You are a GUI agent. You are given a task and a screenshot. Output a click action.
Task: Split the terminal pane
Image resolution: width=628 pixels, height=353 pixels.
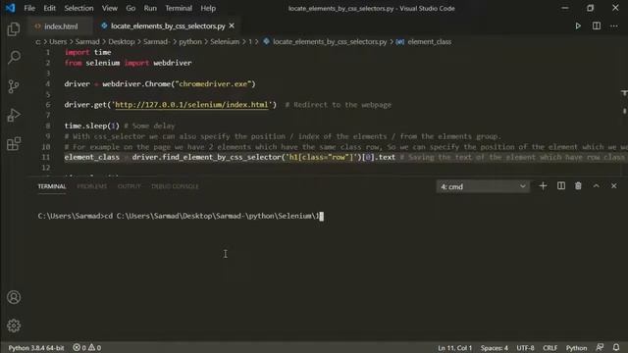561,186
